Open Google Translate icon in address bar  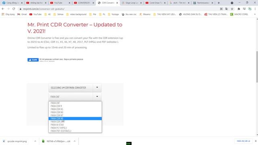tap(227, 9)
